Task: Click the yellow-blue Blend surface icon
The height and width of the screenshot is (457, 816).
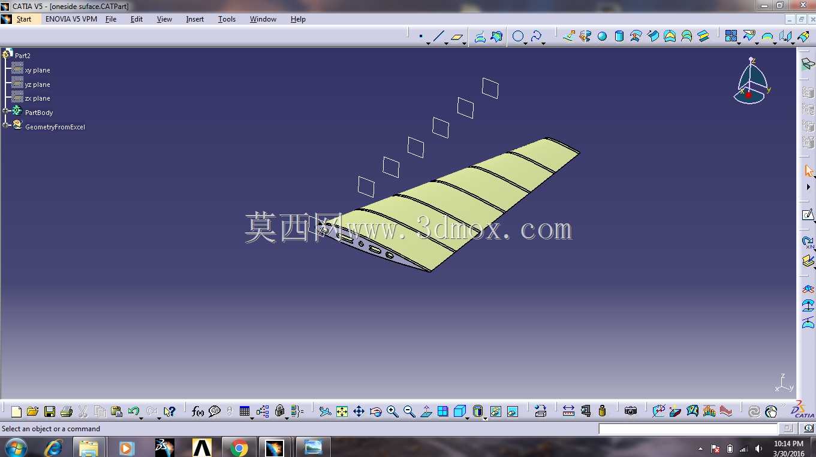Action: 703,37
